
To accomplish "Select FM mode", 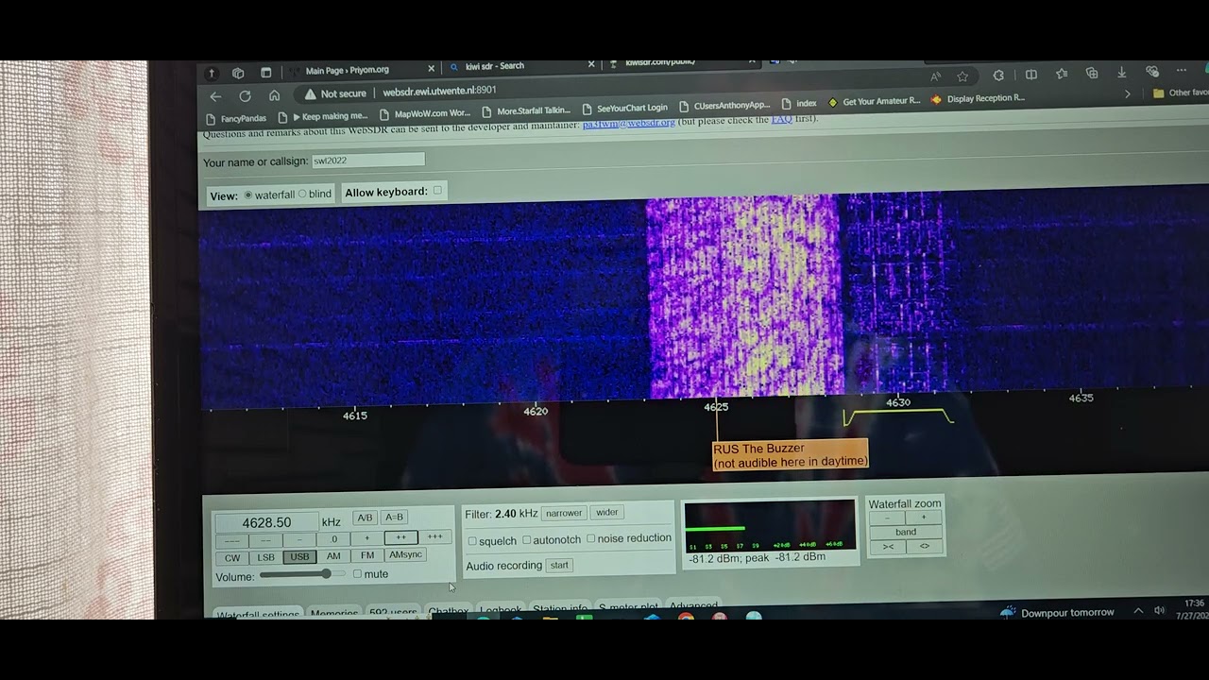I will coord(367,555).
